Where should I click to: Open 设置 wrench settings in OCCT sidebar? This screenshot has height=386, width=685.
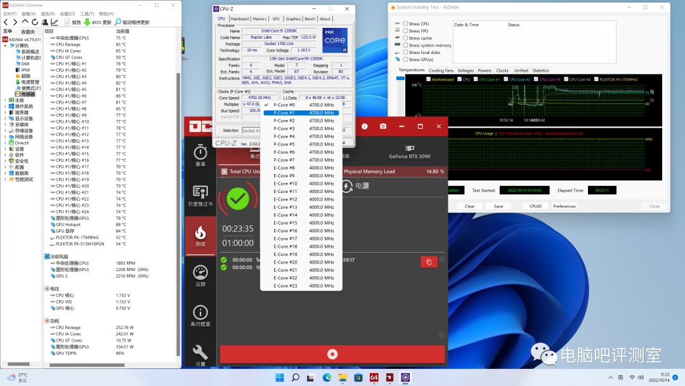200,355
